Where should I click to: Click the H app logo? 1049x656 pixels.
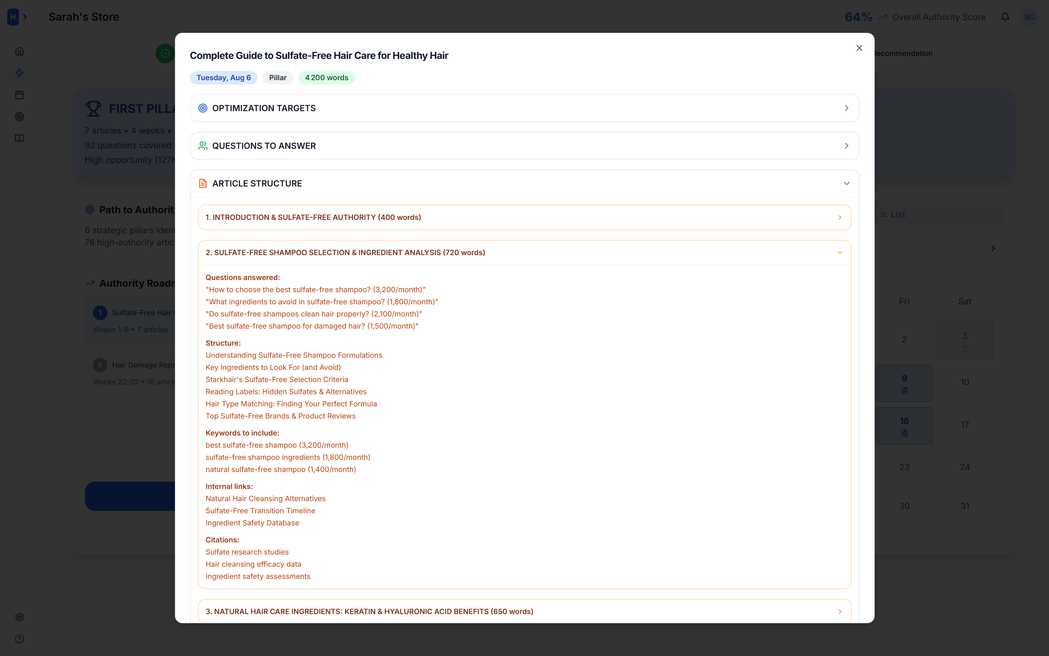[x=13, y=17]
